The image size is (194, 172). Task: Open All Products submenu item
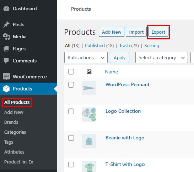[17, 102]
